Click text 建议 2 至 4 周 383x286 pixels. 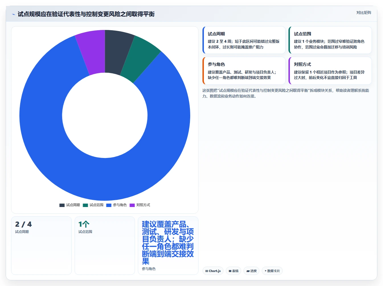[x=220, y=41]
